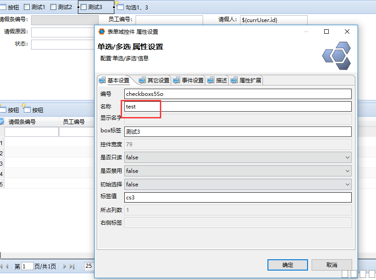Click the last page arrow in pager
This screenshot has height=280, width=376.
[x=72, y=266]
